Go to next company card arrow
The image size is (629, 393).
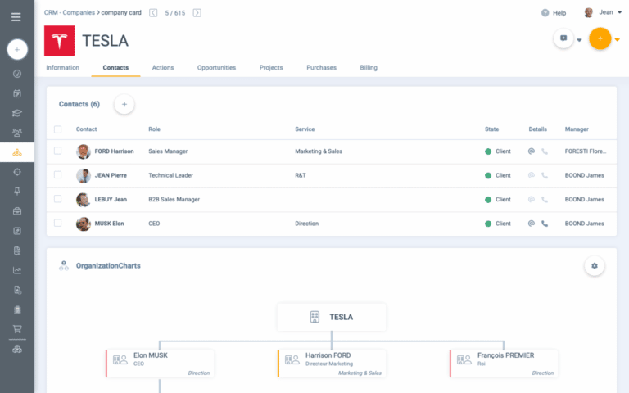pos(197,13)
